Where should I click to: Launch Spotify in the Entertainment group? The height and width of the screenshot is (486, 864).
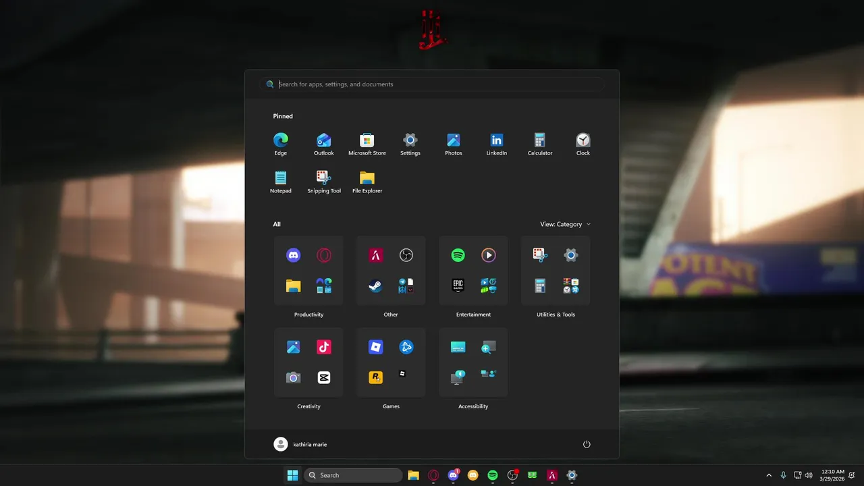pos(458,255)
